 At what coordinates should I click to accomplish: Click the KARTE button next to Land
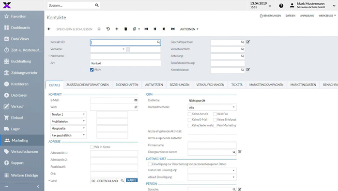coord(132,180)
